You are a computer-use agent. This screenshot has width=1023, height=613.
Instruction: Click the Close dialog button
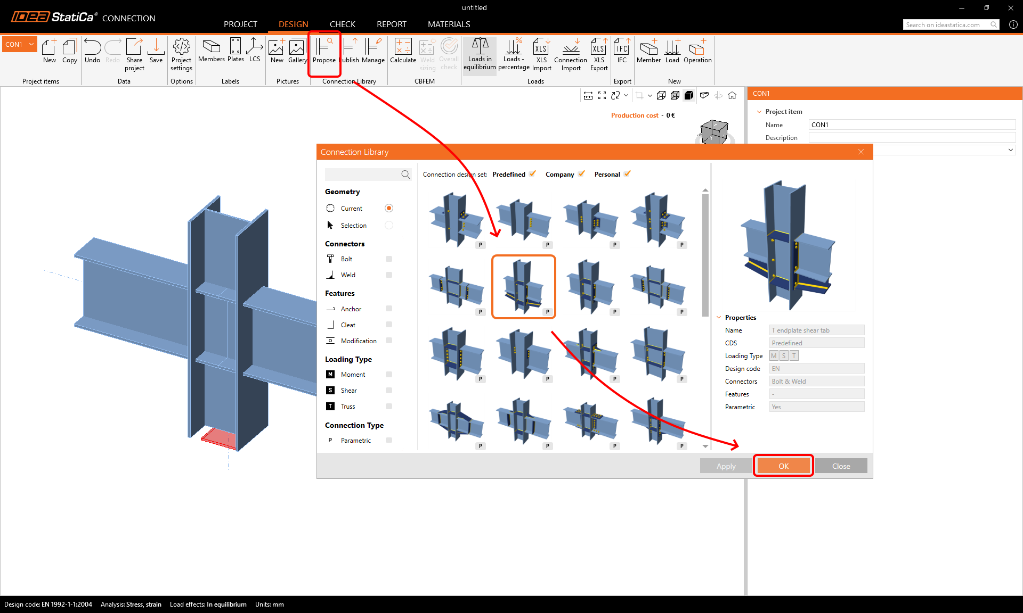coord(841,466)
